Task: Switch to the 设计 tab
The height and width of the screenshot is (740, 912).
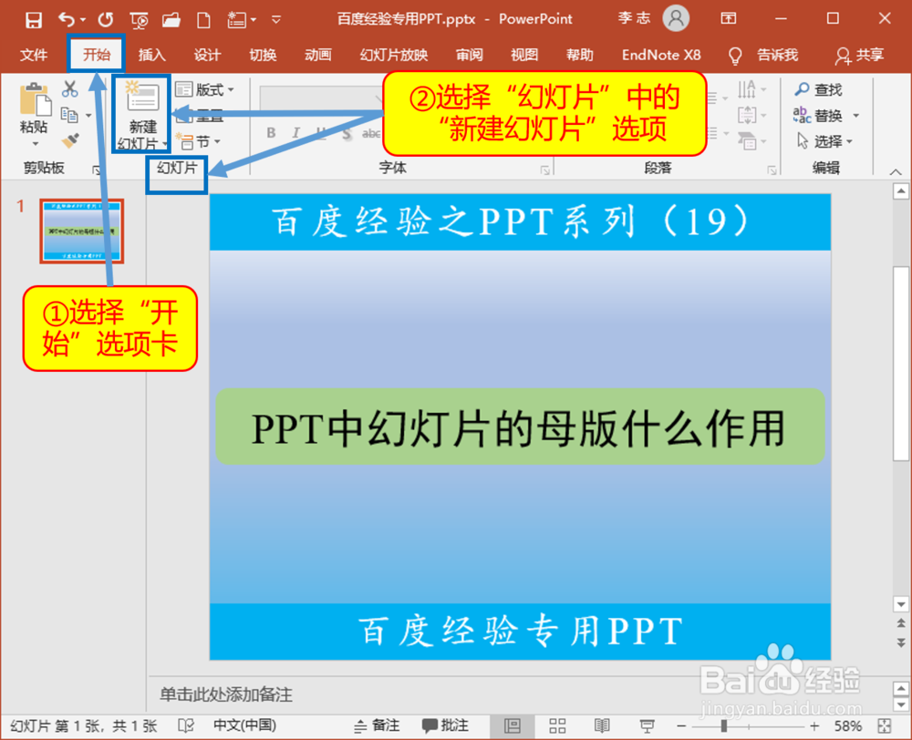Action: click(207, 56)
